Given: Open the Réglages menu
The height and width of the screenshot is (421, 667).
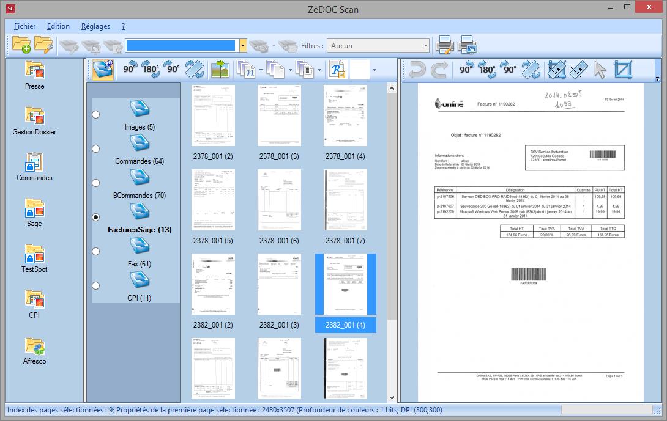Looking at the screenshot, I should coord(95,26).
